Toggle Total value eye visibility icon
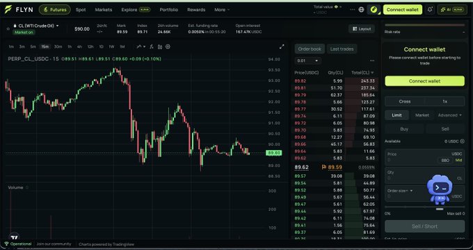 click(337, 7)
